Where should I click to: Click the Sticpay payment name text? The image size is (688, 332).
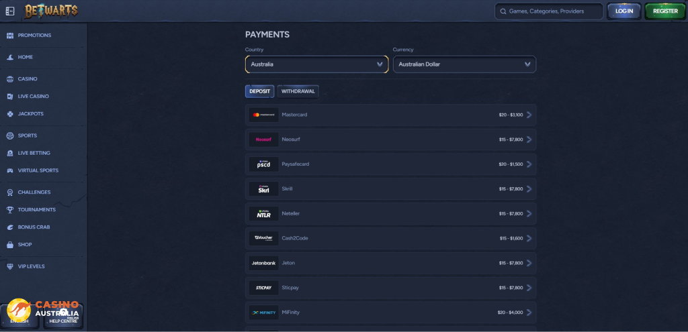pyautogui.click(x=290, y=288)
